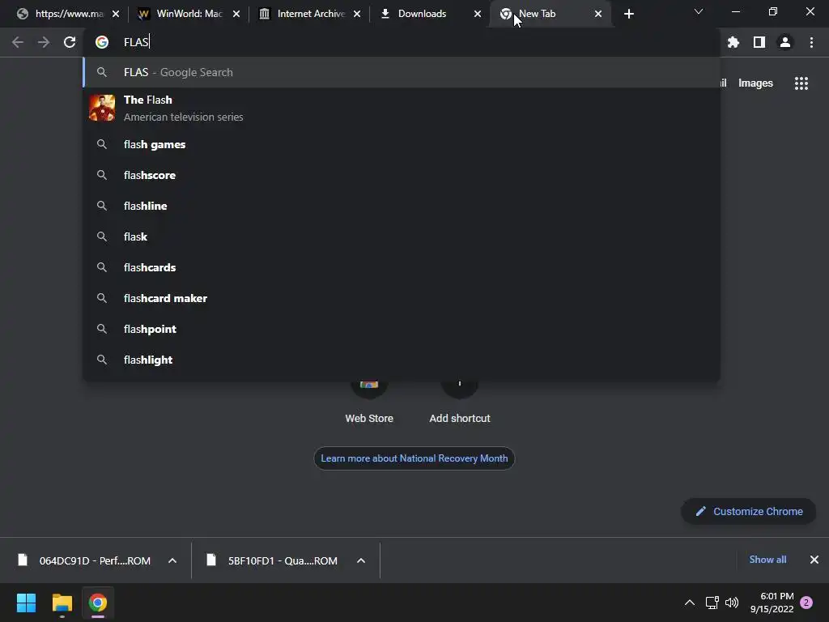Choose the 'flashcard maker' suggestion
The image size is (829, 622).
coord(402,298)
